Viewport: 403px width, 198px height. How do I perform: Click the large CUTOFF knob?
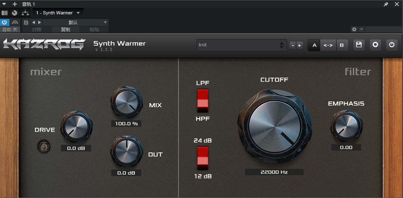[x=274, y=127]
